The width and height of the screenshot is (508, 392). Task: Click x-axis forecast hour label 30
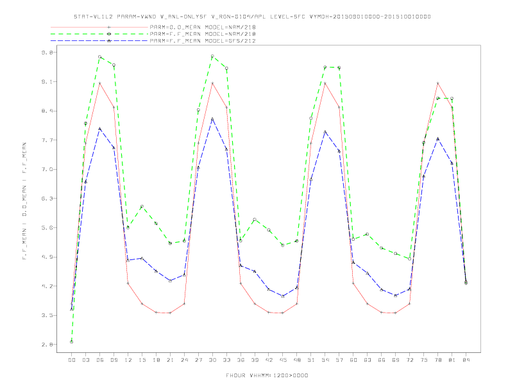click(212, 360)
